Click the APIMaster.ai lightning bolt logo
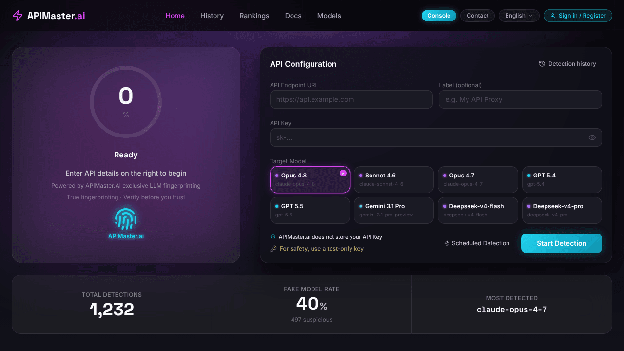 tap(18, 16)
